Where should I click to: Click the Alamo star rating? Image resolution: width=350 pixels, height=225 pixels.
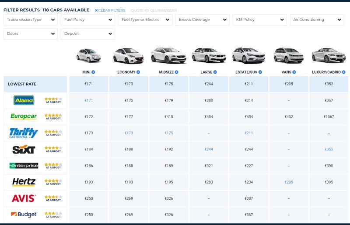coord(53,99)
